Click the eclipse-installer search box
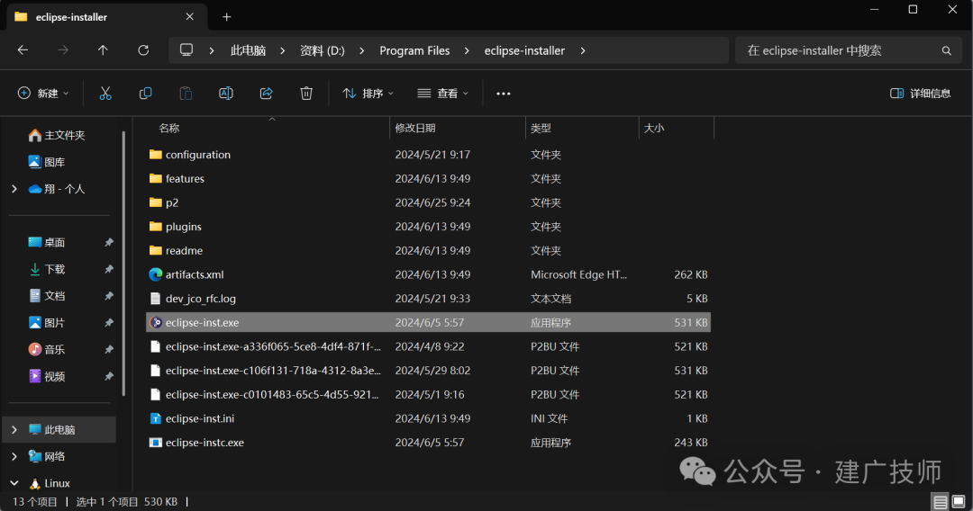Viewport: 973px width, 511px height. coord(849,50)
